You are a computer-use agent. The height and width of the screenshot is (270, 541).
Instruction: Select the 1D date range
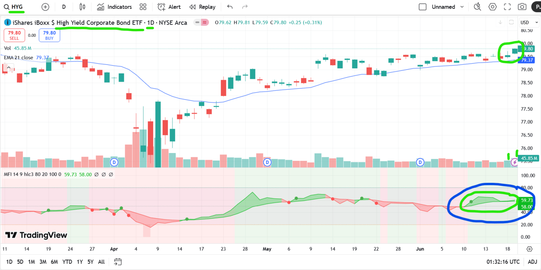(9, 262)
